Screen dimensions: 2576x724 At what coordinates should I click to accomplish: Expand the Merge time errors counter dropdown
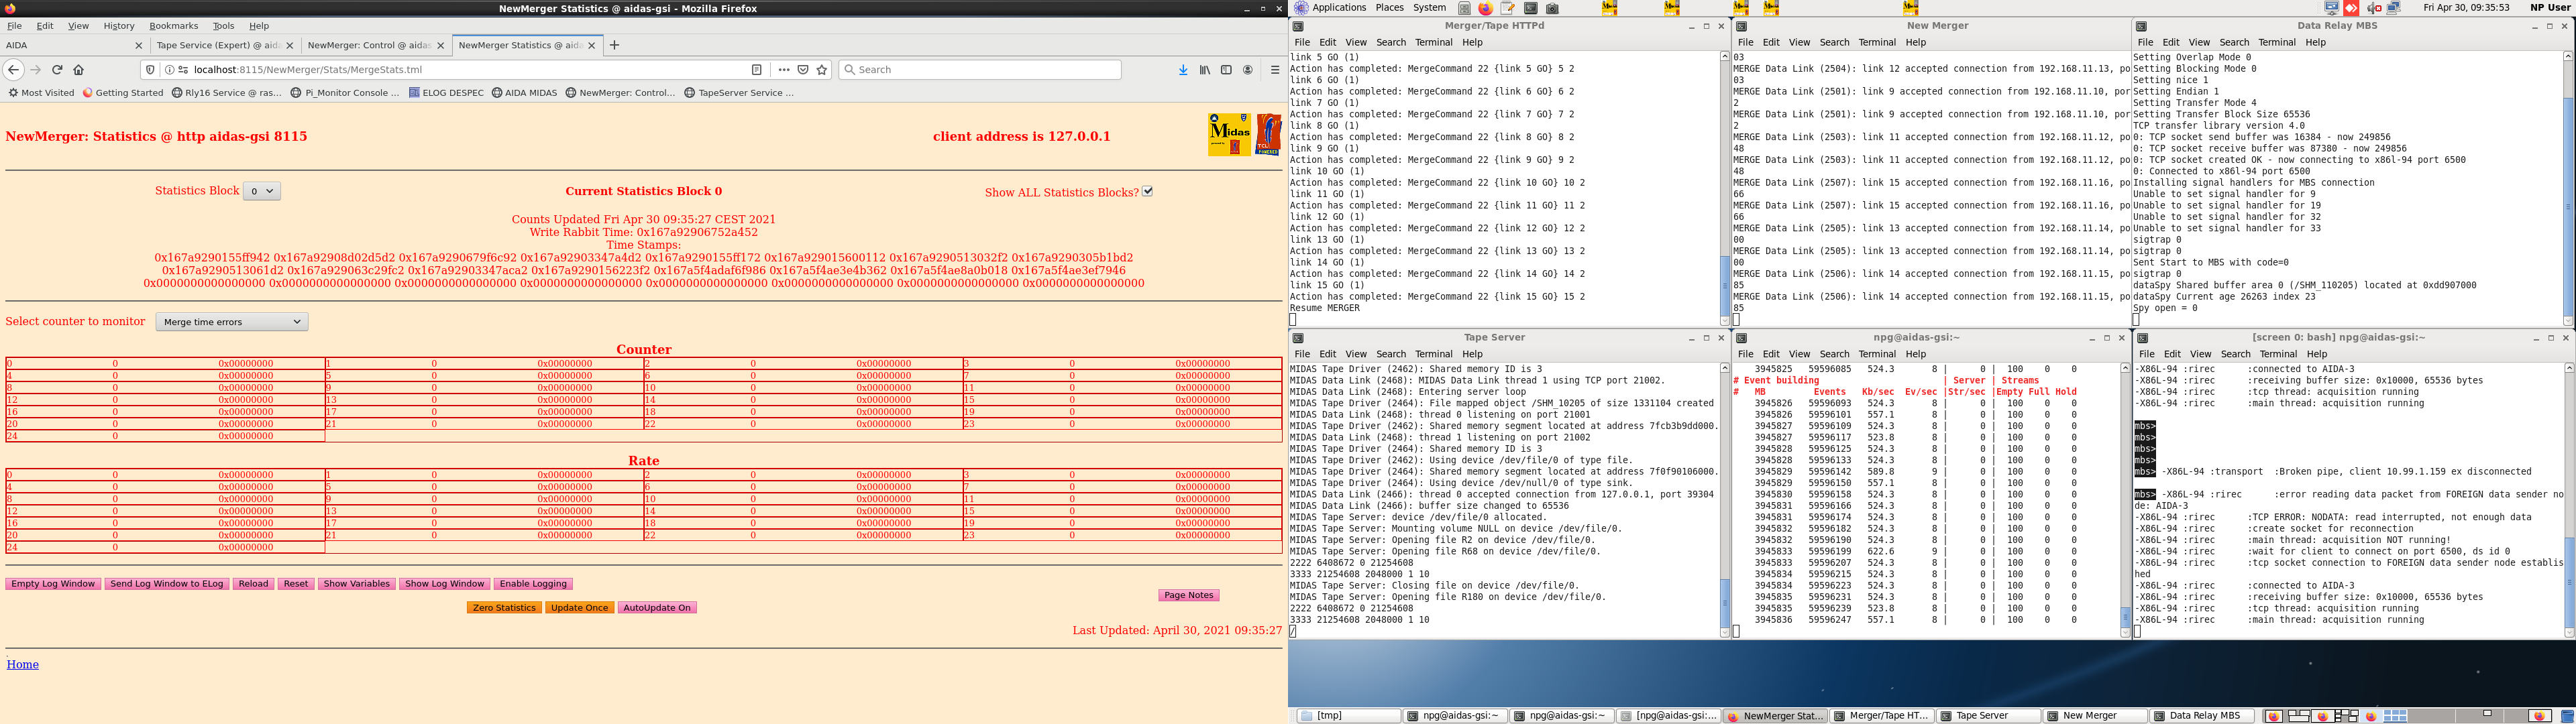click(x=232, y=322)
